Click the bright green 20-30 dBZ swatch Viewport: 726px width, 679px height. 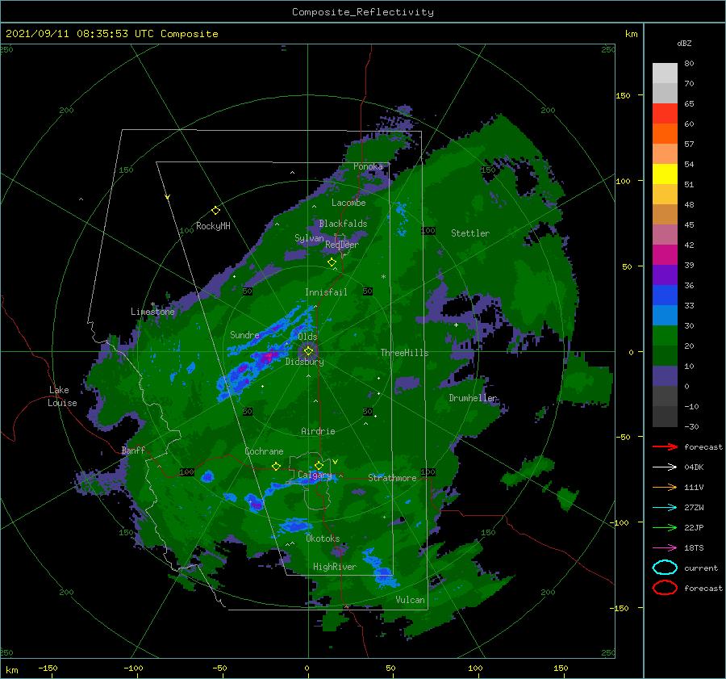click(665, 336)
